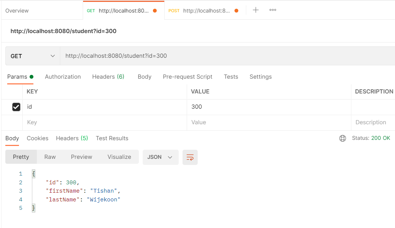The image size is (395, 228).
Task: Select the Raw response view
Action: pyautogui.click(x=50, y=157)
